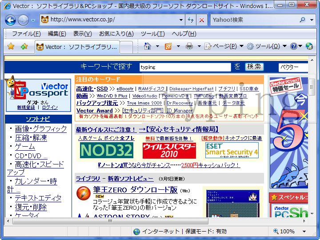320x240 pixels.
Task: Click the eBoostr keyword link
Action: pos(125,89)
